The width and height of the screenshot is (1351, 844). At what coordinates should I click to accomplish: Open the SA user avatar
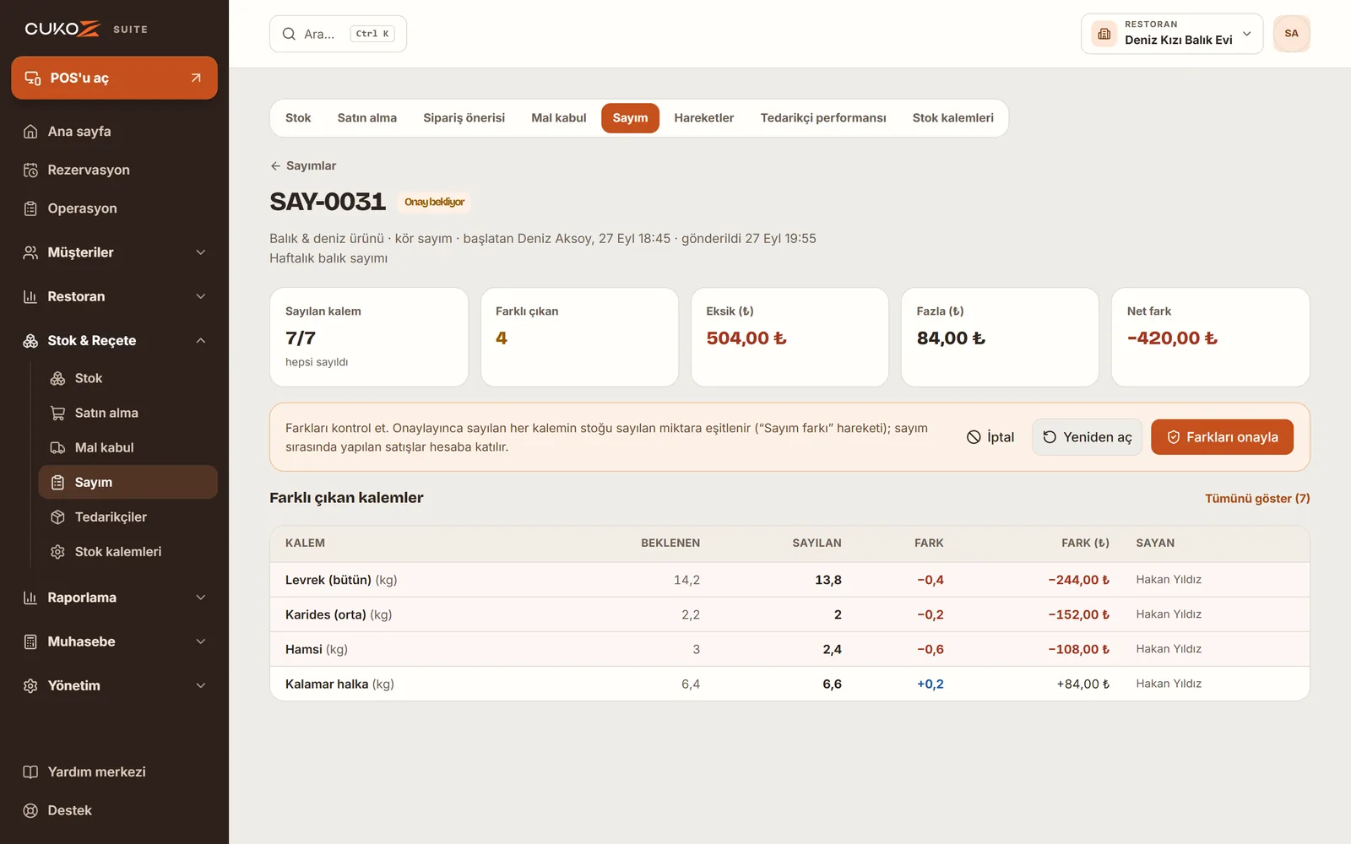pos(1292,34)
